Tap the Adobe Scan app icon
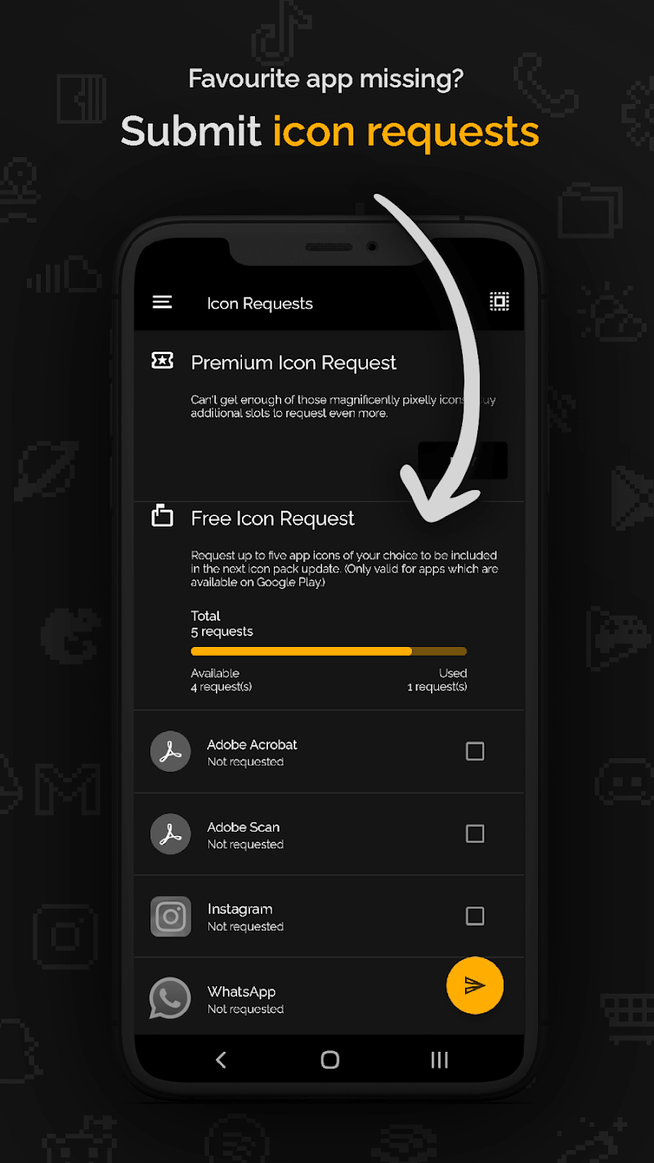This screenshot has height=1163, width=654. pyautogui.click(x=170, y=834)
